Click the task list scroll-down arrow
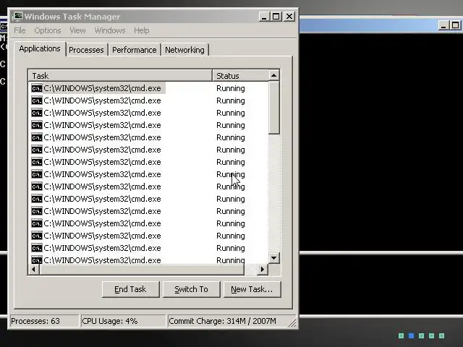Screen dimensions: 463x347 (273, 258)
